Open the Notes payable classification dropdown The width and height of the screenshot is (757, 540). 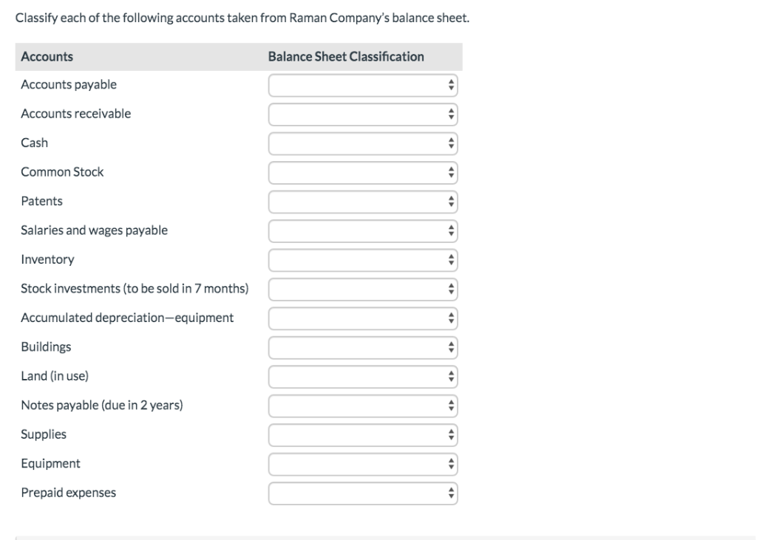(362, 405)
